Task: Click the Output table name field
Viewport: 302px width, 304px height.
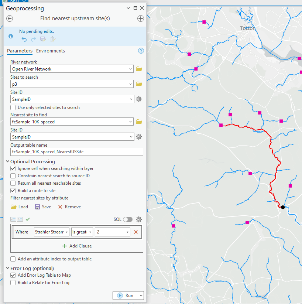Action: point(76,152)
